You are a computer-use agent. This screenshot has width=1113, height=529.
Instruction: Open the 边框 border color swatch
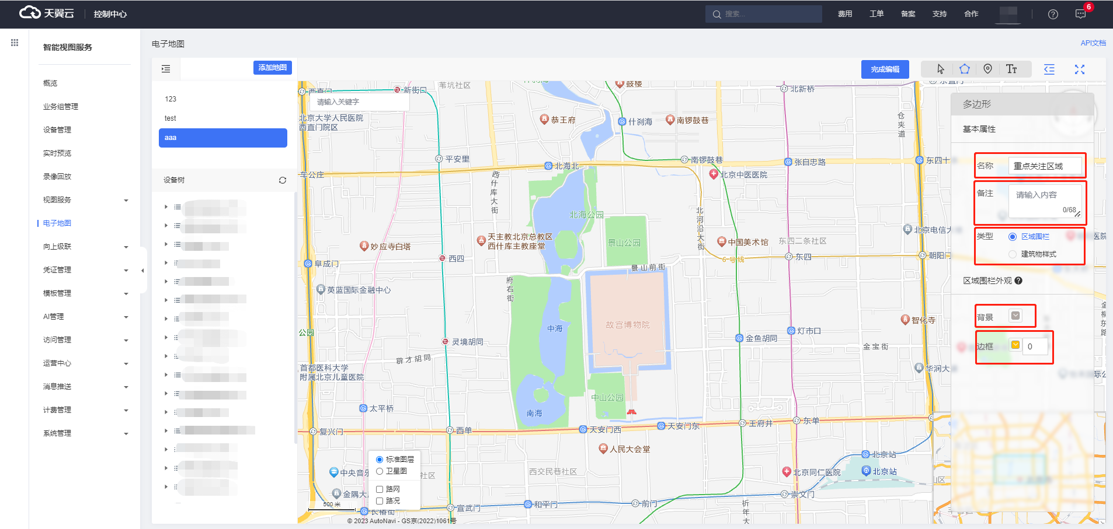coord(1015,345)
